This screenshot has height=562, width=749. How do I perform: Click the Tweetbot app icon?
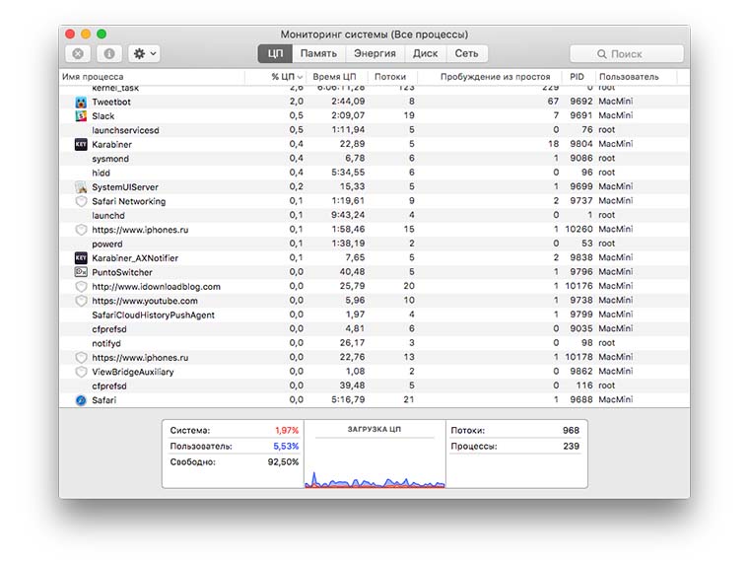point(81,102)
